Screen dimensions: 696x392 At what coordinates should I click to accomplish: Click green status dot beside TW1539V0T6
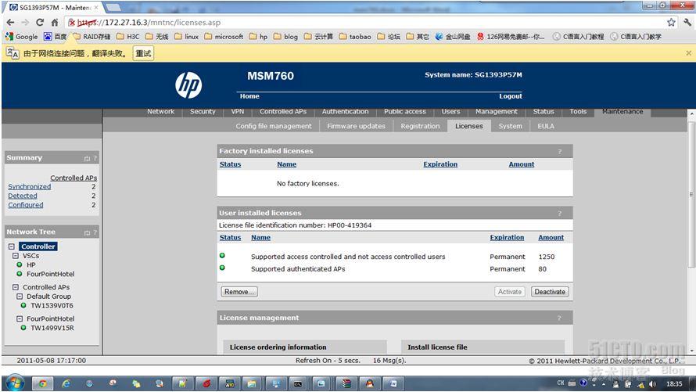(x=23, y=305)
